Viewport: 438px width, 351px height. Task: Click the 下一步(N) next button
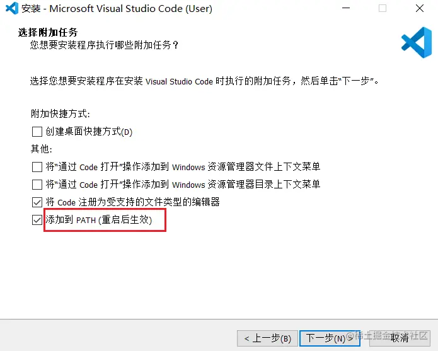click(x=330, y=338)
